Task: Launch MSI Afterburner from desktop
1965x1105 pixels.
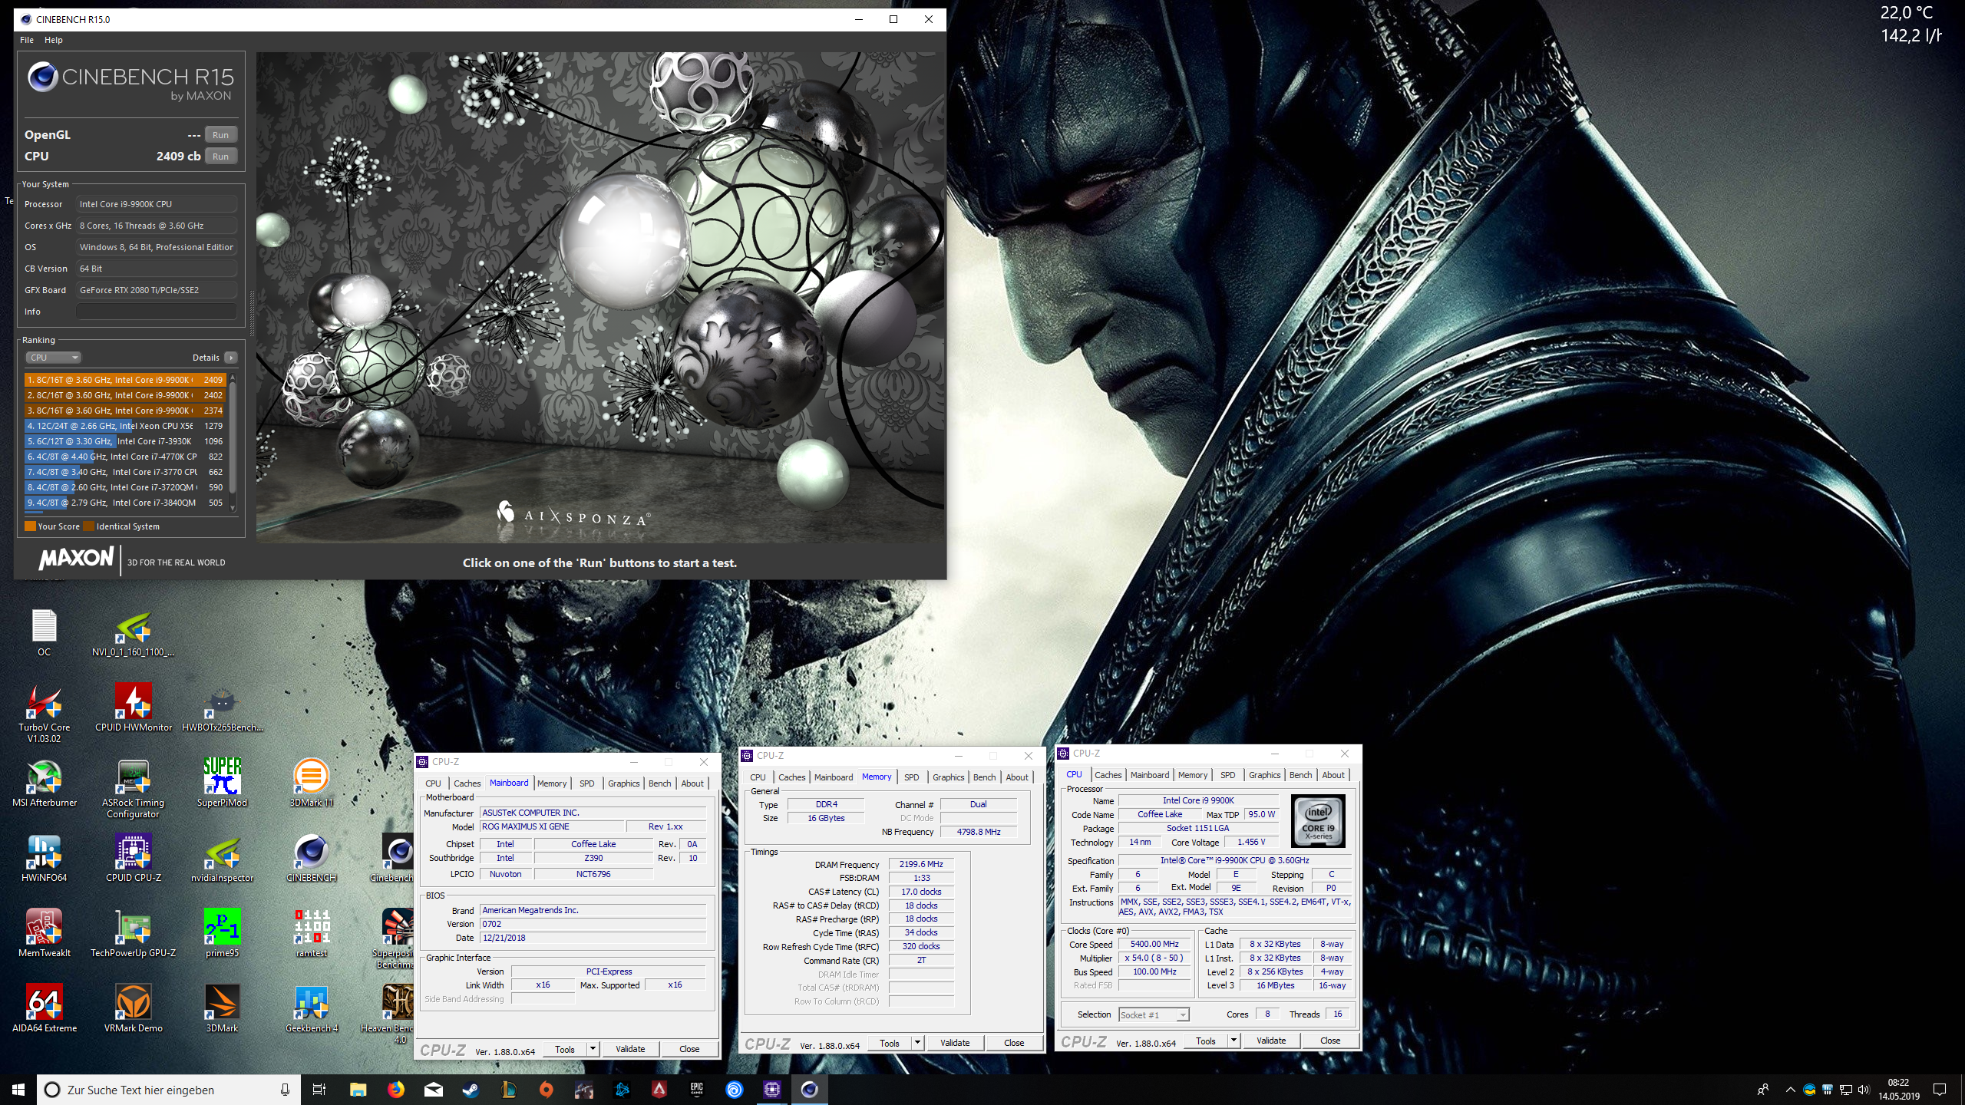Action: point(44,783)
